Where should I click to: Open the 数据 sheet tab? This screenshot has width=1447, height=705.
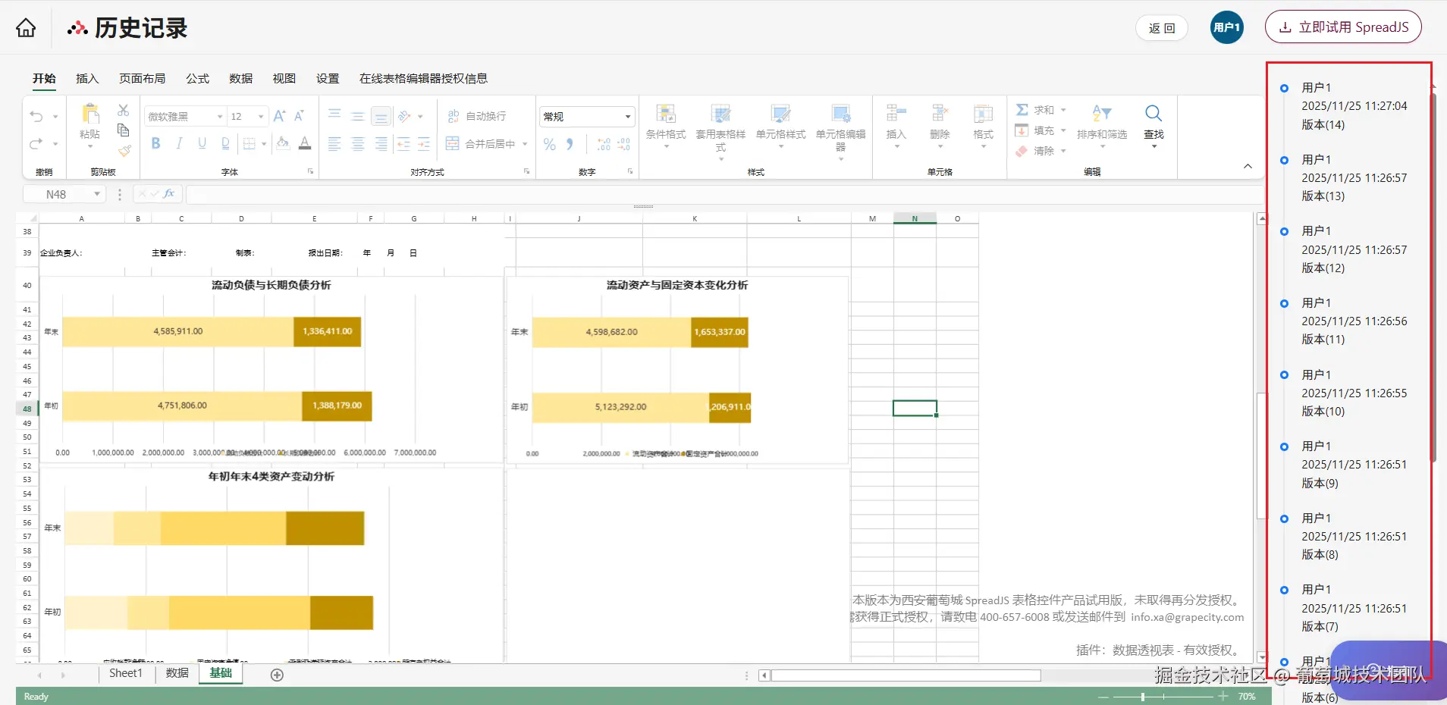[x=177, y=673]
